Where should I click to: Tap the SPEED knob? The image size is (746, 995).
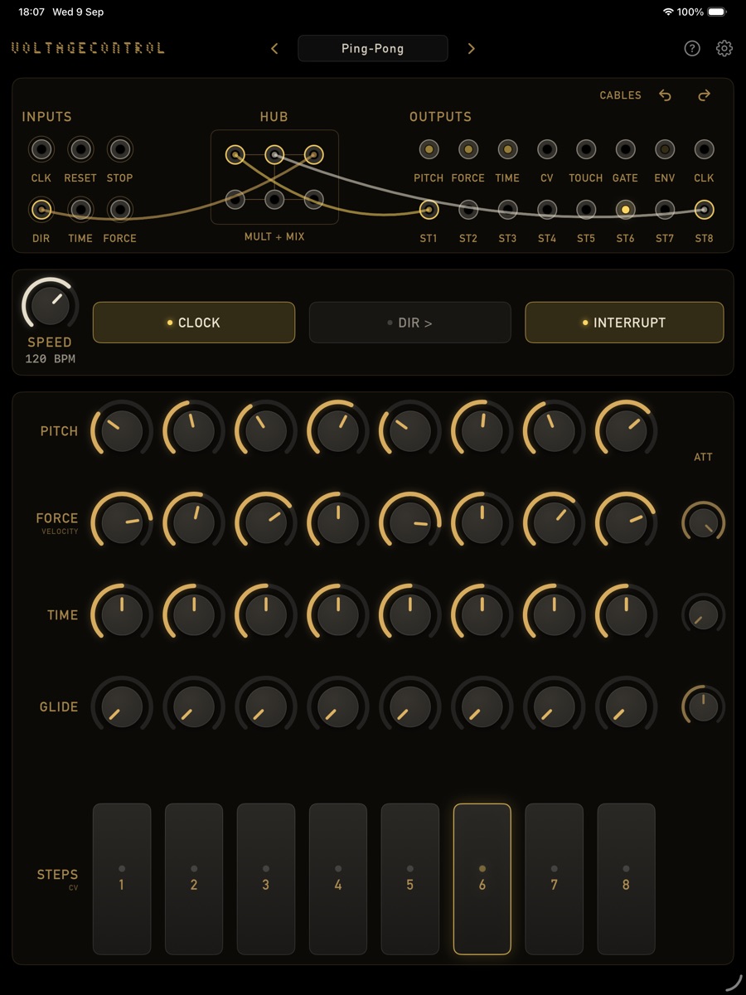50,305
